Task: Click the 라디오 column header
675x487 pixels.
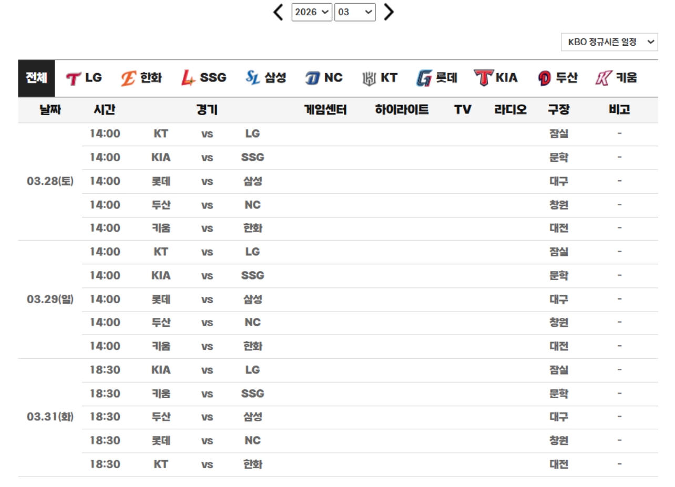Action: point(510,110)
